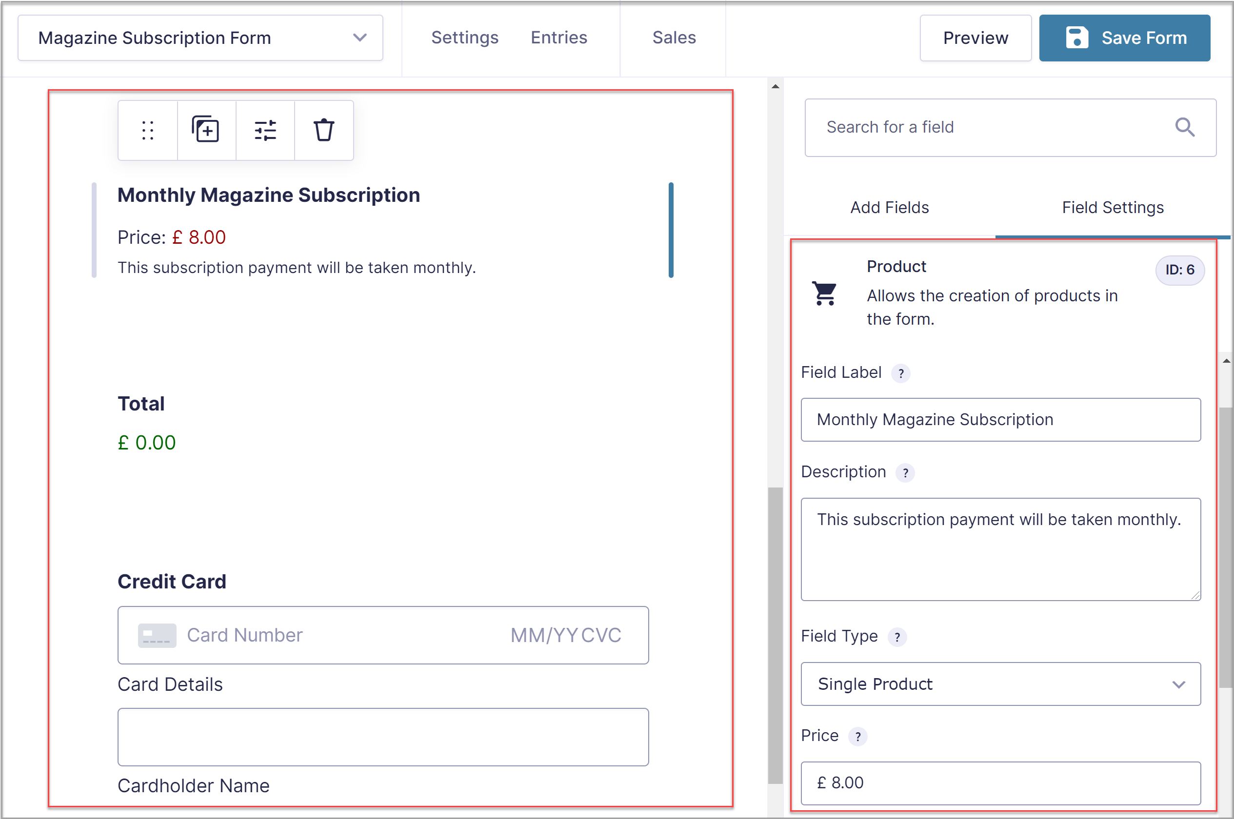Duplicate the Monthly Magazine Subscription field
This screenshot has width=1234, height=819.
pyautogui.click(x=206, y=130)
